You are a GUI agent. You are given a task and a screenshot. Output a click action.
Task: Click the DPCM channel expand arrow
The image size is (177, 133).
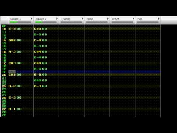(x=133, y=19)
